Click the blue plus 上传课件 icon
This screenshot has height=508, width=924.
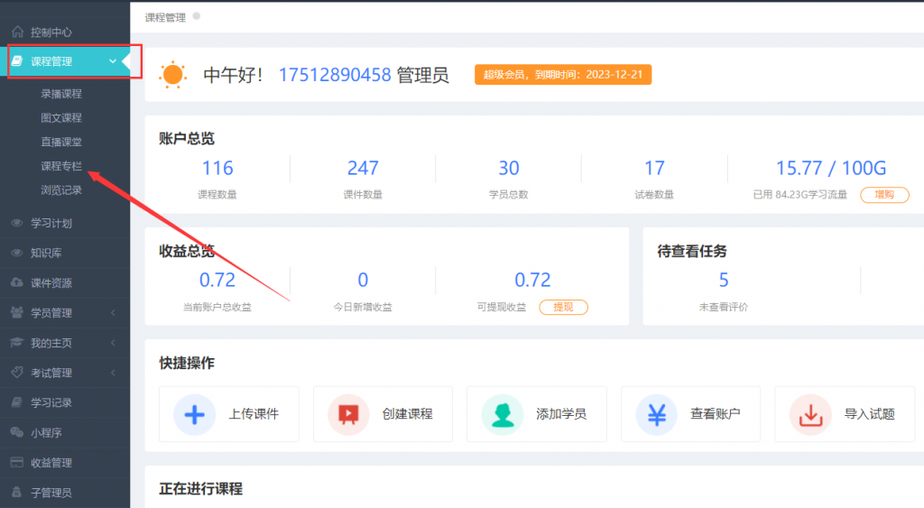click(x=194, y=414)
